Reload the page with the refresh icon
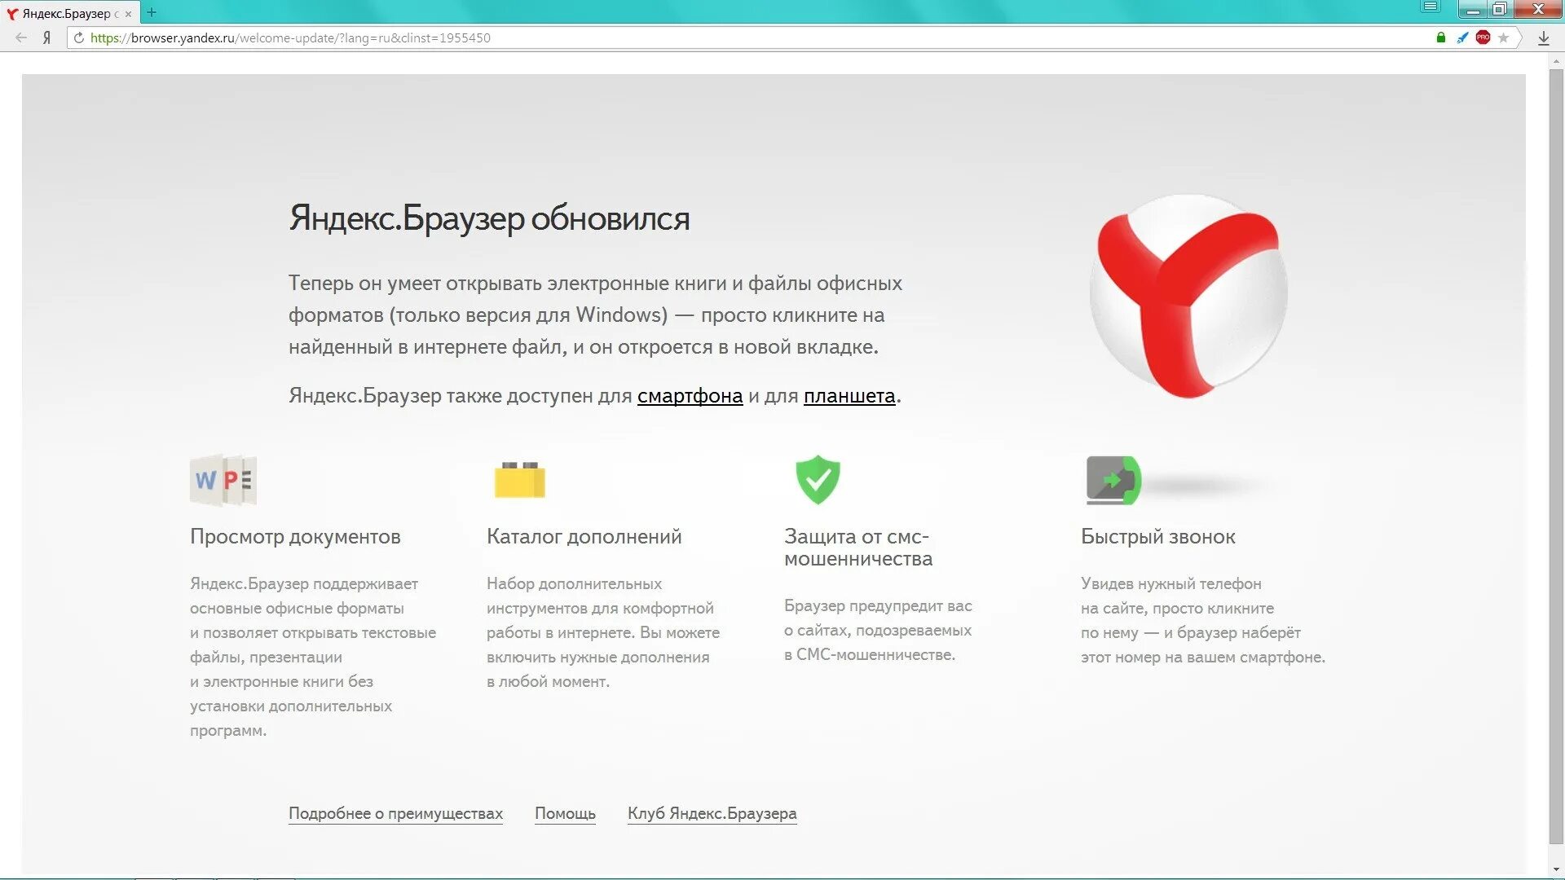 pos(79,37)
